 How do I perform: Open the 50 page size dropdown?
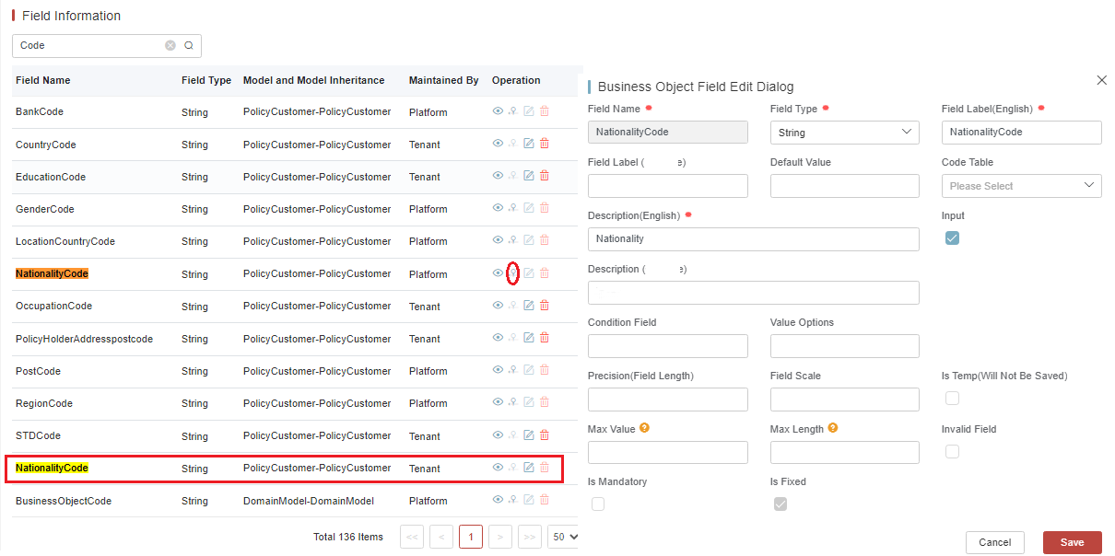pyautogui.click(x=563, y=537)
